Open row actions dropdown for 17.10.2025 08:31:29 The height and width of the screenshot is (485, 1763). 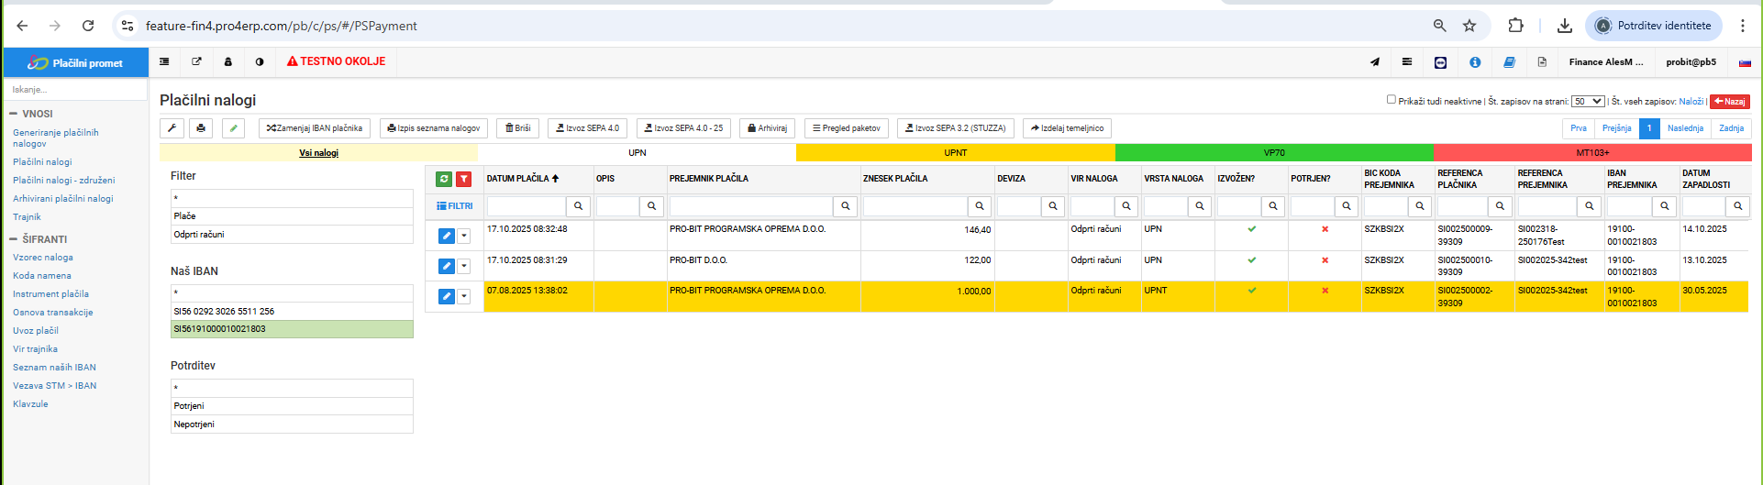click(464, 266)
